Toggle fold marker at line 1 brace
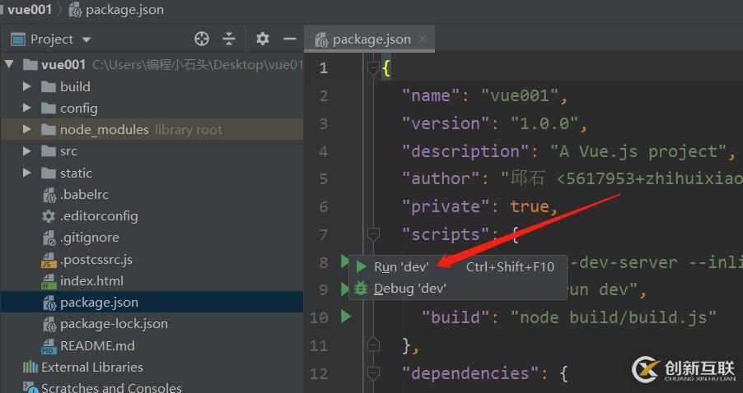The width and height of the screenshot is (743, 393). 373,68
